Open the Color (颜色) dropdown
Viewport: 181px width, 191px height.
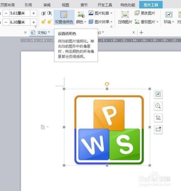pyautogui.click(x=81, y=17)
